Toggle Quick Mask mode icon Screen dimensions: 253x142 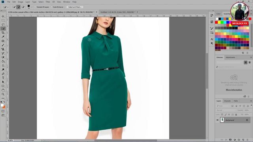tap(3, 111)
